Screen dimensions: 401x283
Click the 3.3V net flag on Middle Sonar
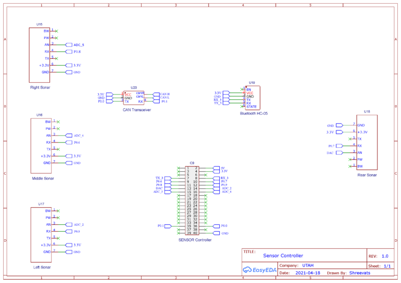69,156
